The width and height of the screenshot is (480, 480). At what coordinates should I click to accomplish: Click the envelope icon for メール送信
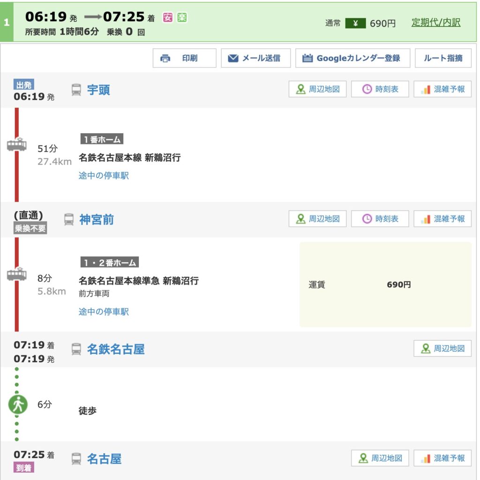click(x=233, y=58)
